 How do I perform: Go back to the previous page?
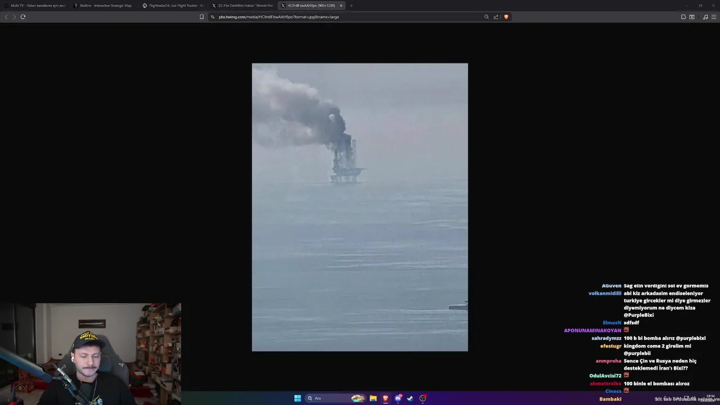6,17
